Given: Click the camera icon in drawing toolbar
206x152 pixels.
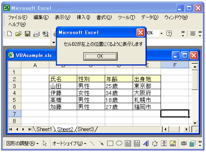Looking at the screenshot, I should [184, 143].
